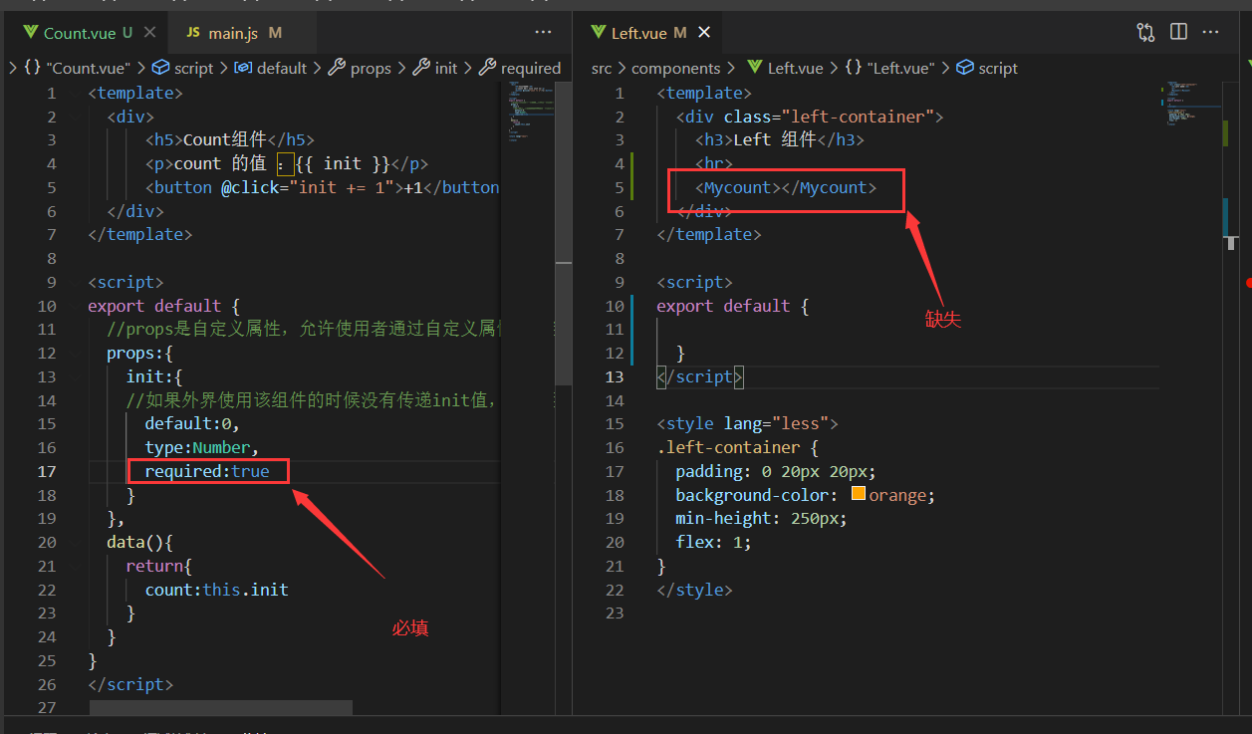Image resolution: width=1252 pixels, height=734 pixels.
Task: Click the cube icon beside left script breadcrumb
Action: pos(160,68)
